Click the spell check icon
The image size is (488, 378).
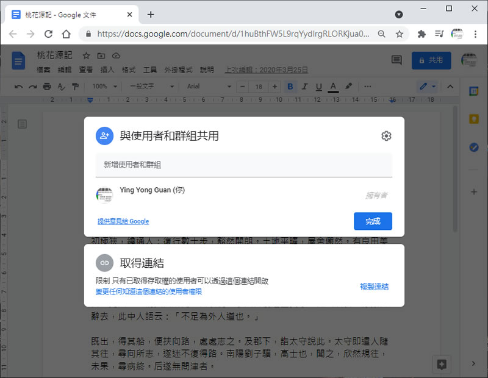click(62, 87)
